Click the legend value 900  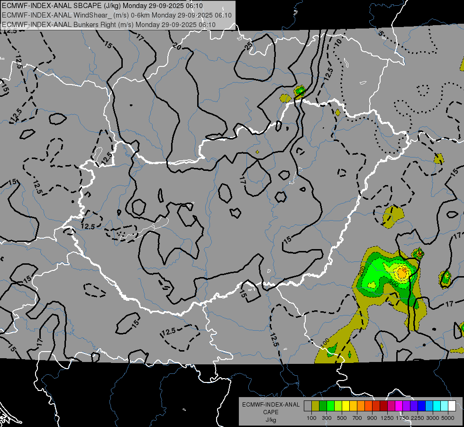coord(372,418)
